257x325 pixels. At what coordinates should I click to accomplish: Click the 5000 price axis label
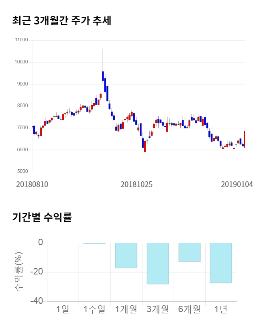[x=22, y=172]
